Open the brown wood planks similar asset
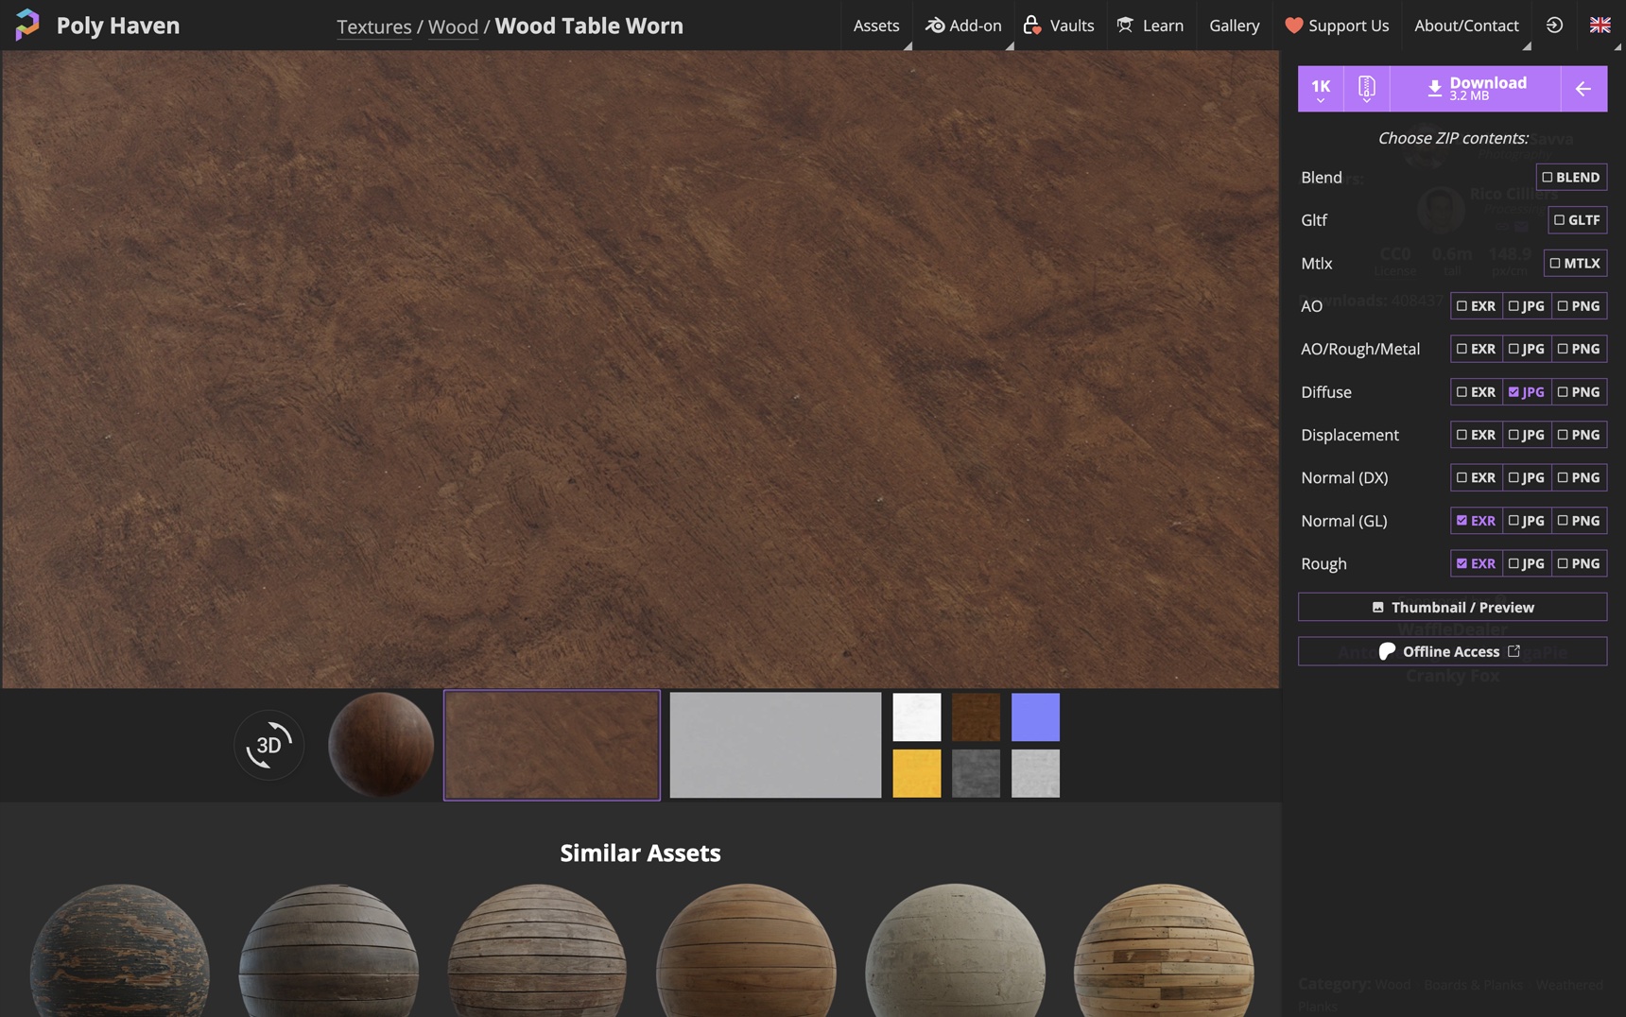 coord(746,951)
